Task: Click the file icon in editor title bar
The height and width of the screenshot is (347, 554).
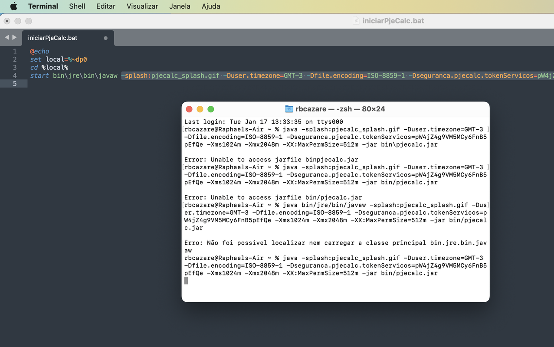Action: click(356, 21)
